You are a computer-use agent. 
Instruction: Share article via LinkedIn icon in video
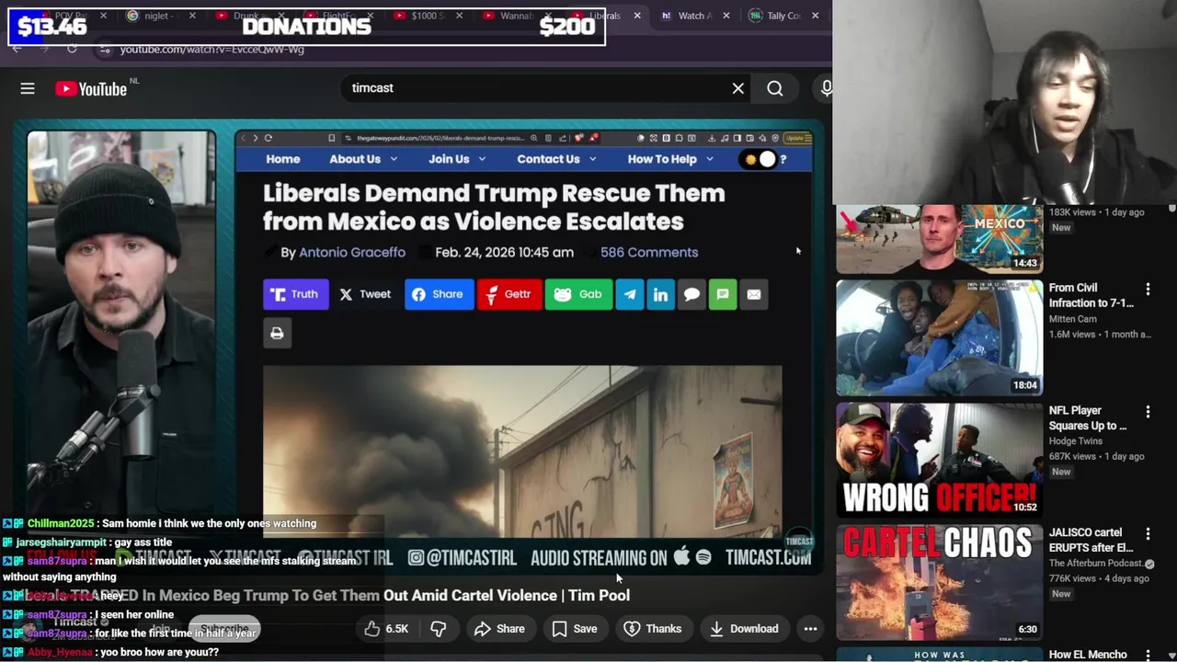pyautogui.click(x=660, y=294)
